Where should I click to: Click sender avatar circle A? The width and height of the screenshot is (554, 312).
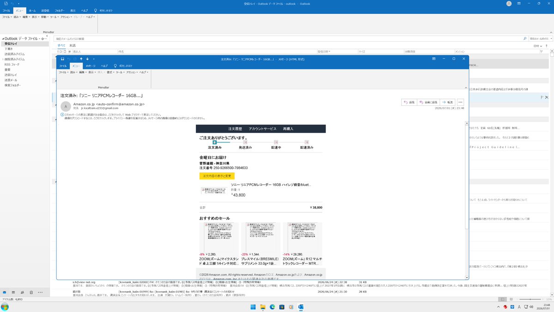tap(66, 106)
